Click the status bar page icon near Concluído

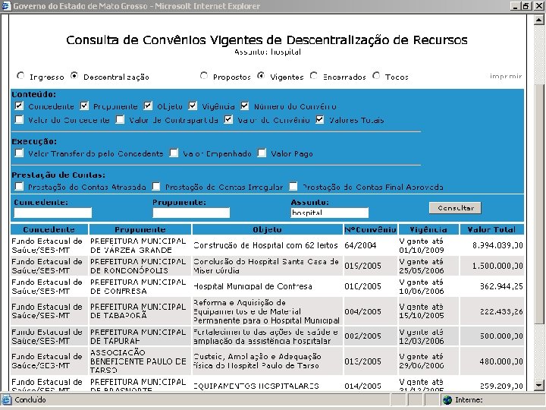coord(6,399)
